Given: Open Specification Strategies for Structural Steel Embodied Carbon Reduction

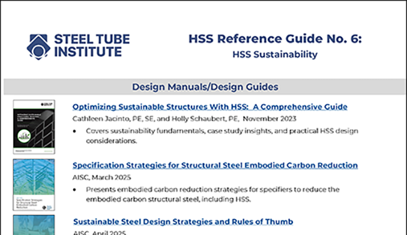Looking at the screenshot, I should 215,165.
